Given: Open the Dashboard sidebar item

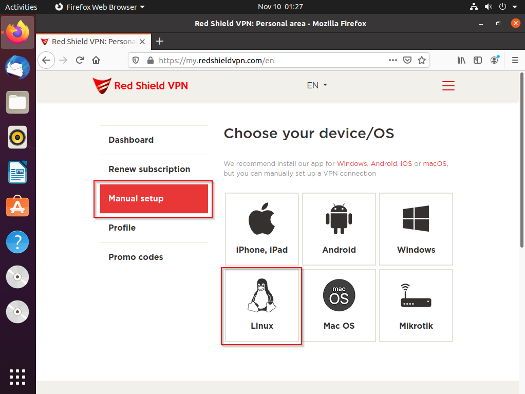Looking at the screenshot, I should tap(131, 140).
